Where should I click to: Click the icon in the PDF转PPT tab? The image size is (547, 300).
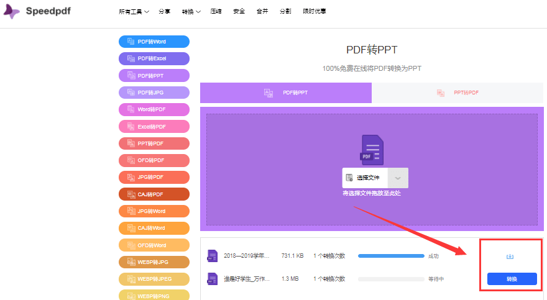coord(269,93)
